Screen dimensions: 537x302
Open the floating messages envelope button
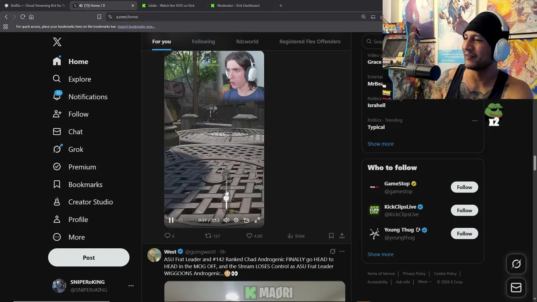[x=516, y=288]
